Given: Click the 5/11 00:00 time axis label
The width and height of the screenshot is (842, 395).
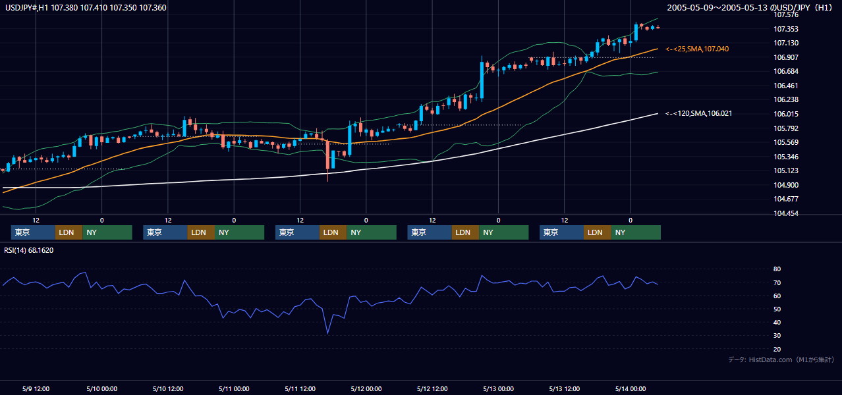Looking at the screenshot, I should pyautogui.click(x=234, y=388).
